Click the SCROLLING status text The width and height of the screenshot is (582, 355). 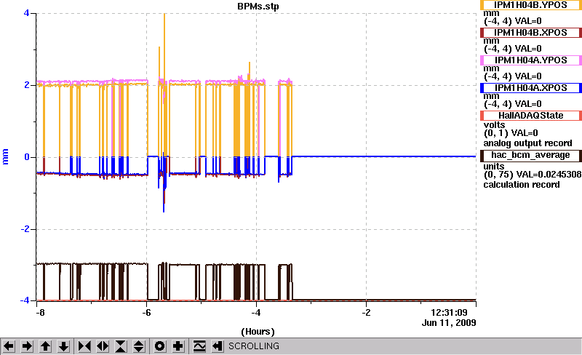tap(253, 346)
